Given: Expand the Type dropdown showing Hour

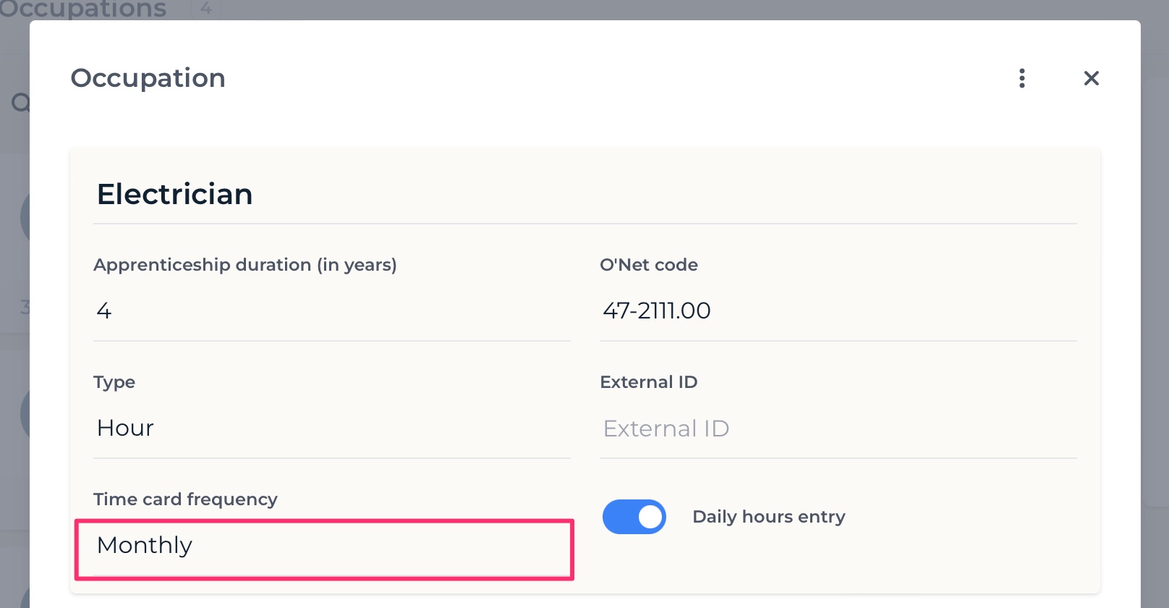Looking at the screenshot, I should click(x=332, y=428).
